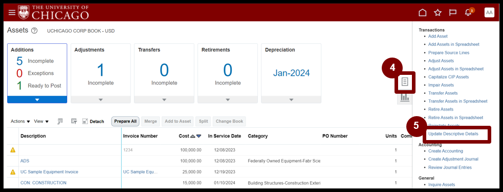Click warning icon on invoice 1234 row
The width and height of the screenshot is (503, 192).
click(x=13, y=150)
